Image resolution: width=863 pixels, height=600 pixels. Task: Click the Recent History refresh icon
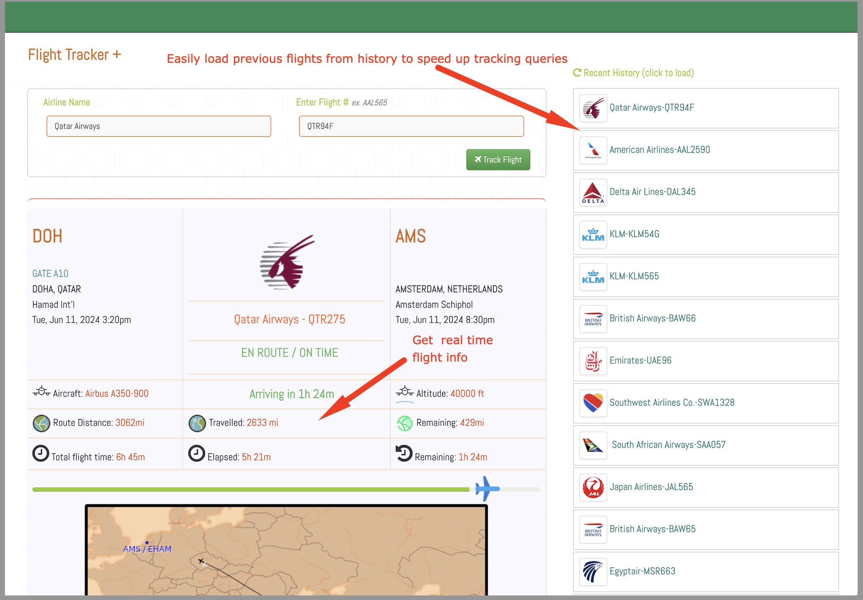pyautogui.click(x=577, y=73)
